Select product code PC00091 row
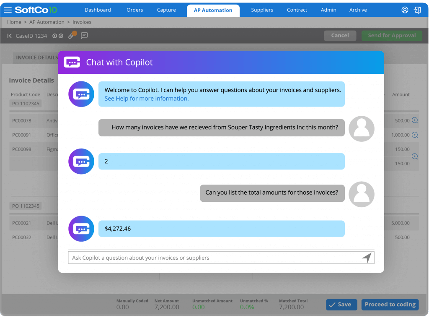The width and height of the screenshot is (429, 318). 22,135
